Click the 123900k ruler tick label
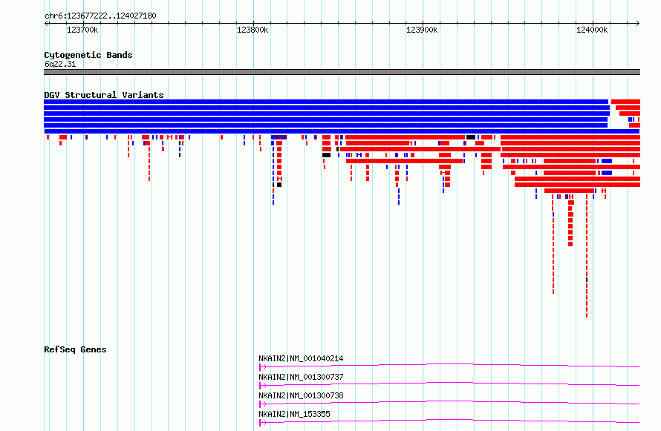The image size is (661, 431). coord(422,30)
